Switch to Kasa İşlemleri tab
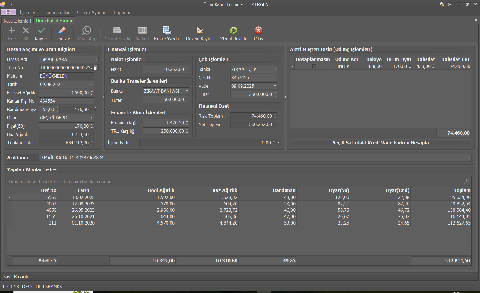This screenshot has height=293, width=480. click(17, 21)
